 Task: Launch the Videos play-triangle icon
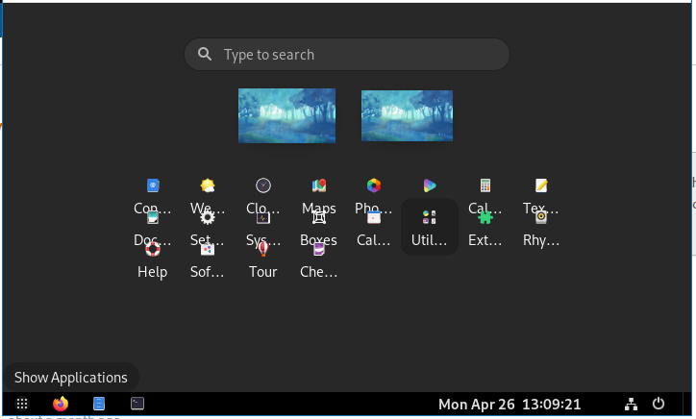point(429,185)
